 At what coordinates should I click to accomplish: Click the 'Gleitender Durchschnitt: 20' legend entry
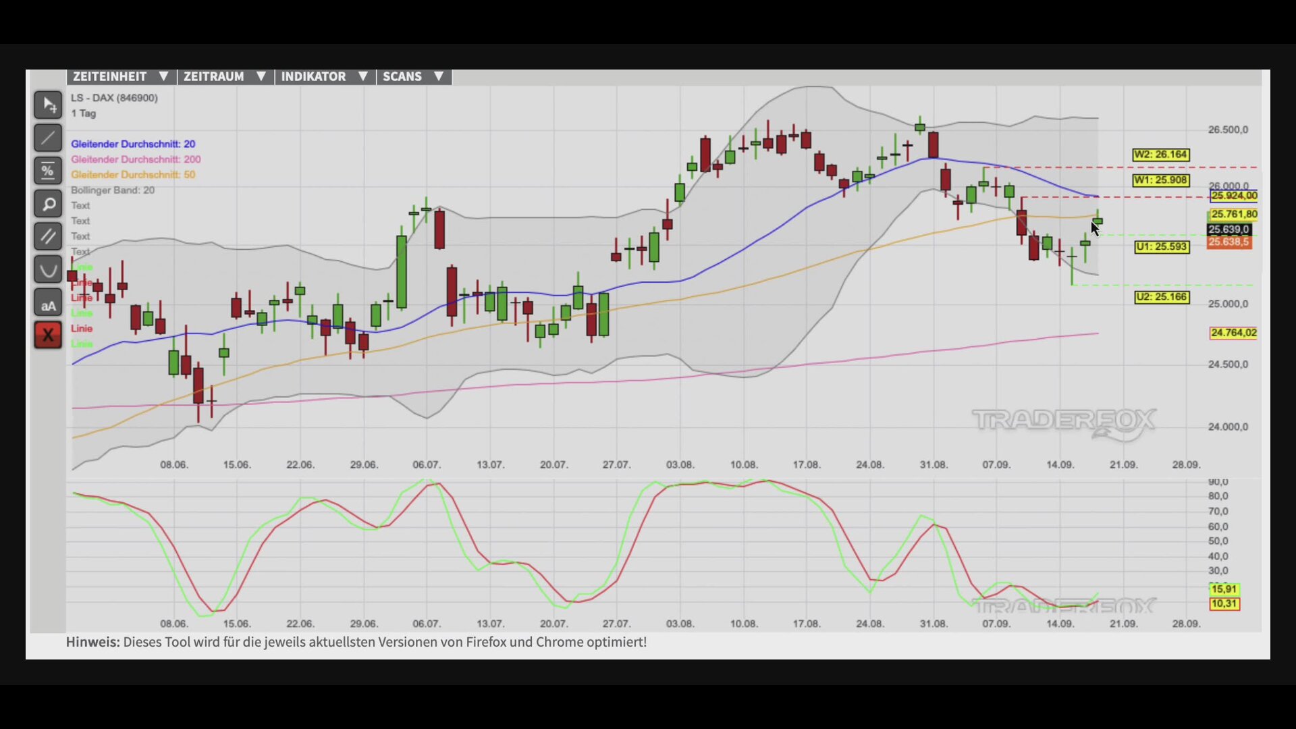pos(133,144)
